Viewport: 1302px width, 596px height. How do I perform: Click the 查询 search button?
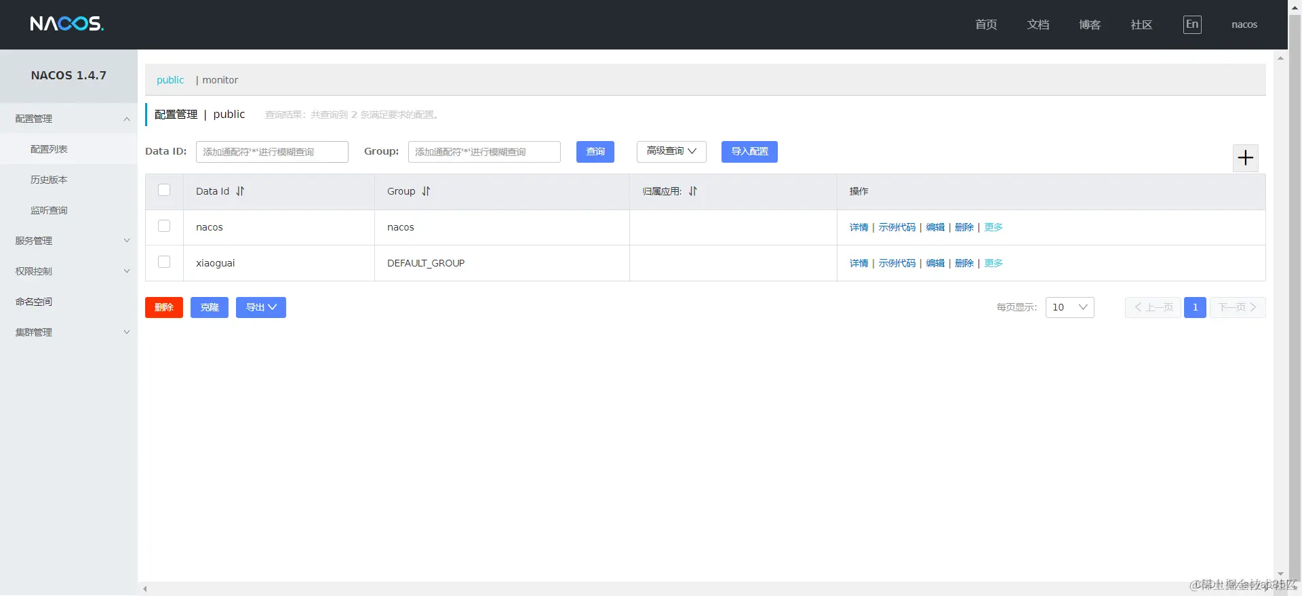pyautogui.click(x=595, y=152)
